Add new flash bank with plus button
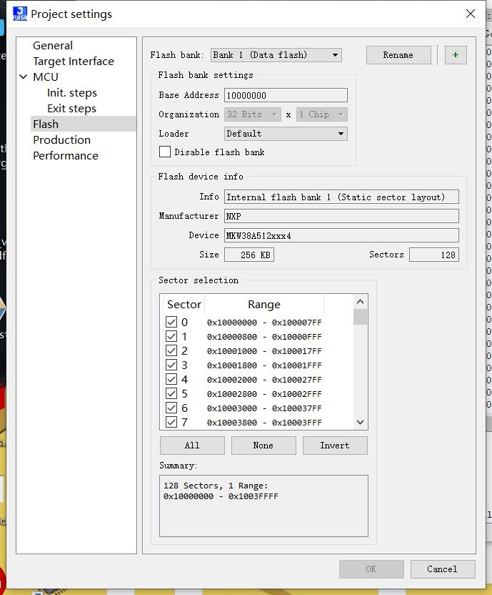492x595 pixels. [x=456, y=55]
